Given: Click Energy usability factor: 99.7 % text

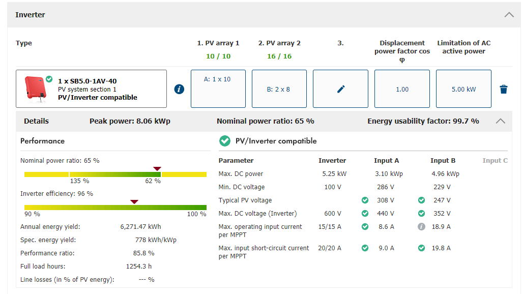Looking at the screenshot, I should [423, 121].
